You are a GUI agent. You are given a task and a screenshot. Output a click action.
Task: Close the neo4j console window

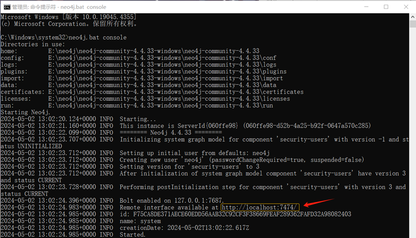[x=406, y=7]
